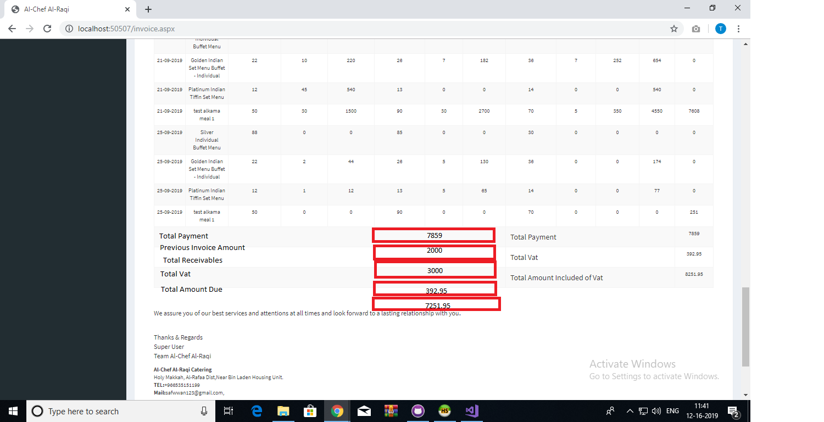This screenshot has width=824, height=422.
Task: Click the page's vertical scrollbar thumb
Action: [x=745, y=326]
